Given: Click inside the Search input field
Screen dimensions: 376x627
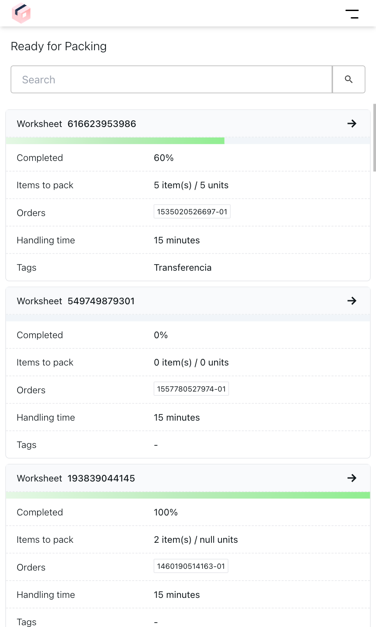Looking at the screenshot, I should (171, 79).
